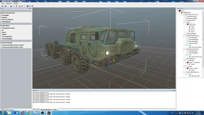This screenshot has height=115, width=204.
Task: Select cdt_mesh (convex) collision node
Action: (x=196, y=57)
